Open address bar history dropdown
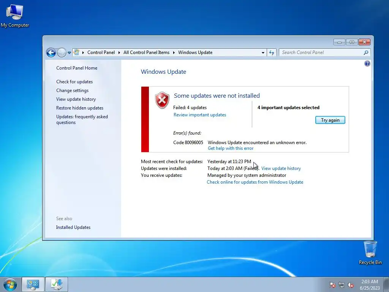The height and width of the screenshot is (292, 389). click(263, 52)
